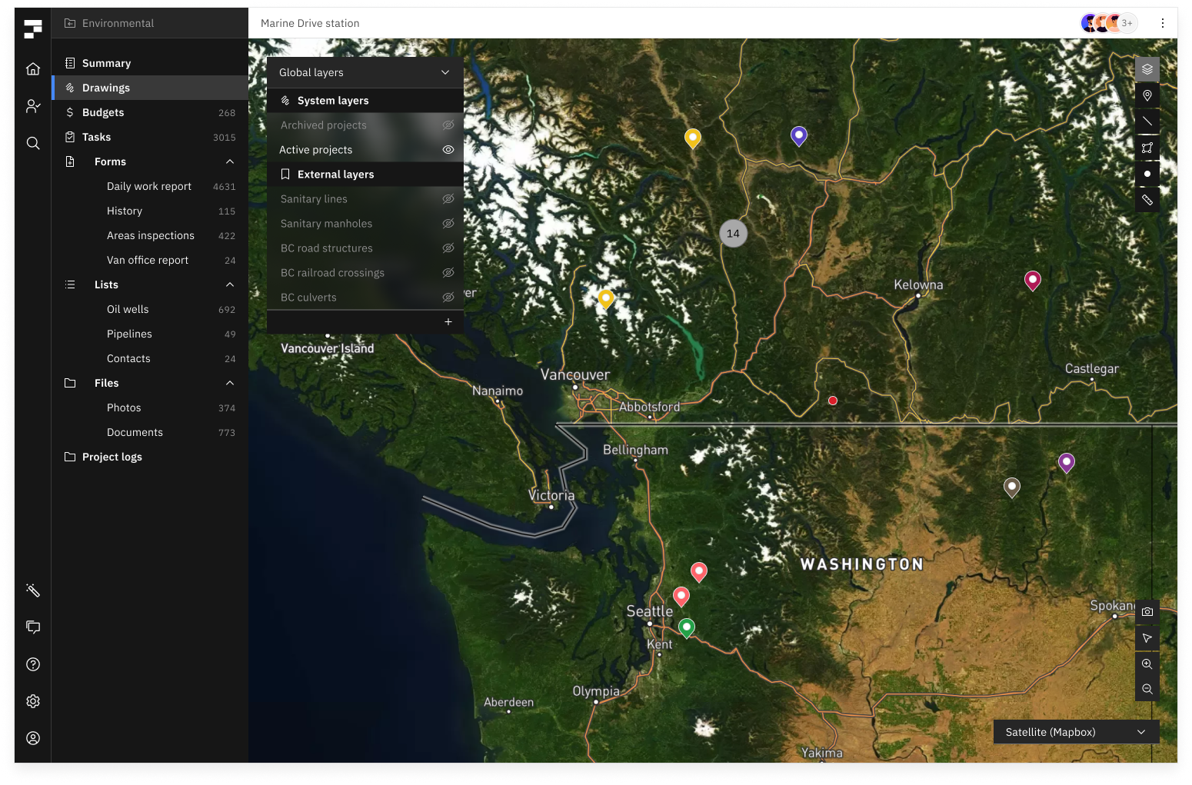This screenshot has width=1192, height=785.
Task: Show the Sanitary lines layer
Action: point(448,199)
